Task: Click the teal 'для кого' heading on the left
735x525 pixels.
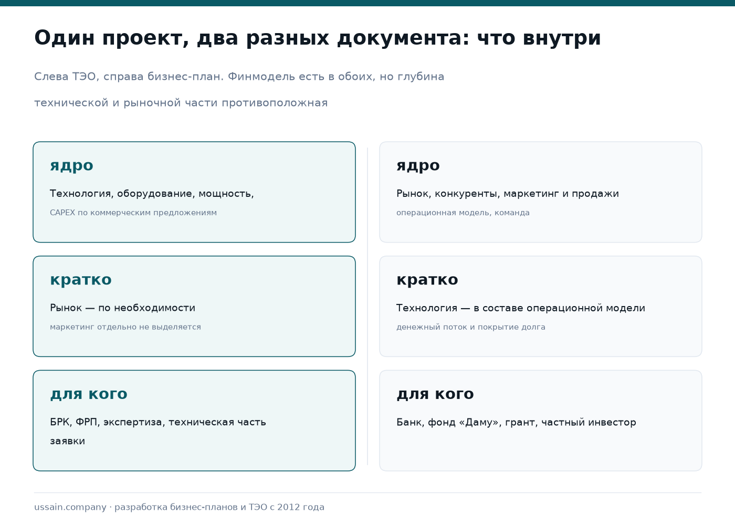Action: pos(89,394)
